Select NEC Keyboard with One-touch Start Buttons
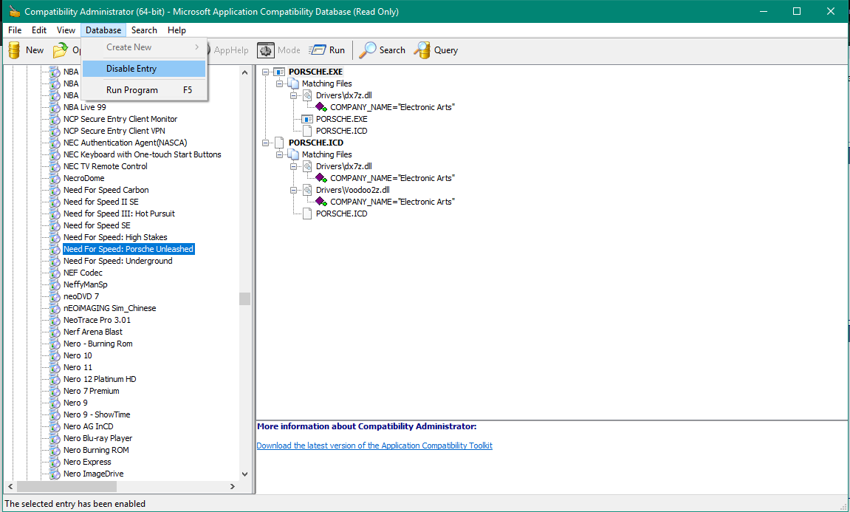This screenshot has height=512, width=850. (142, 154)
